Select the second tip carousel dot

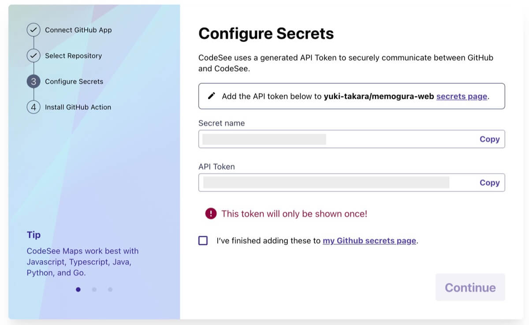[94, 290]
